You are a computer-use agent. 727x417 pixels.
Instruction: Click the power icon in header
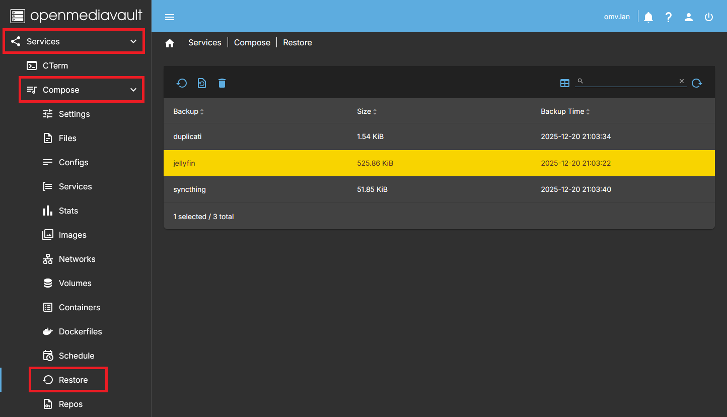(709, 17)
